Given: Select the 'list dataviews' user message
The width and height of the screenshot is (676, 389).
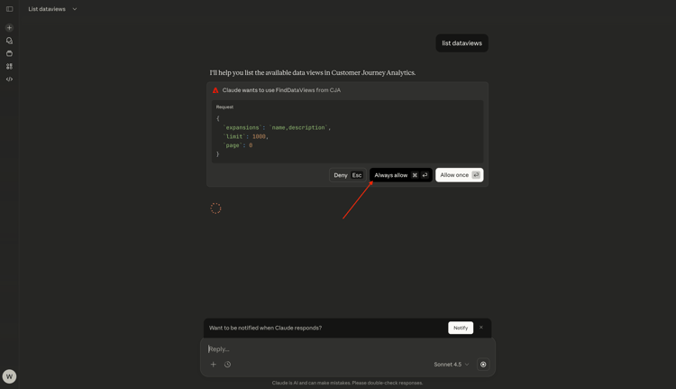Looking at the screenshot, I should point(461,43).
